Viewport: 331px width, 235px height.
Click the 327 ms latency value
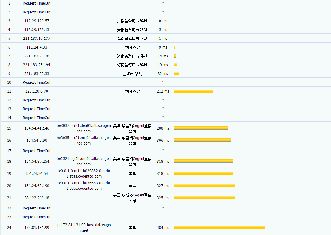163,186
